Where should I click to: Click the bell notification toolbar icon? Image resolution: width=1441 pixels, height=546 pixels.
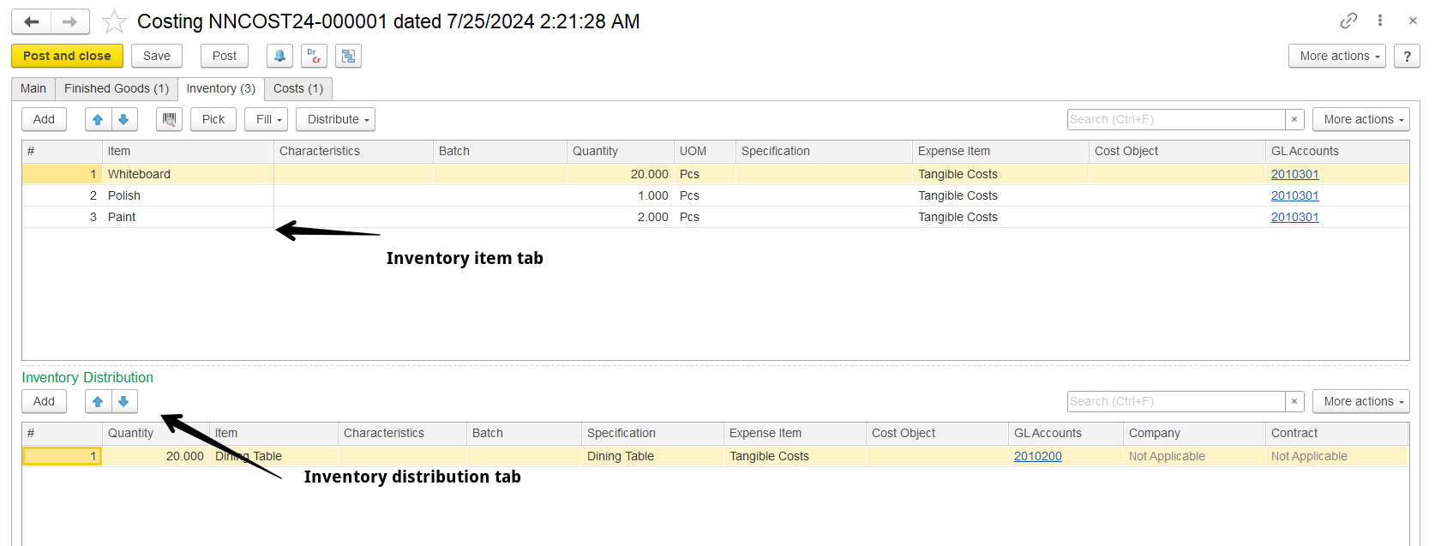[x=279, y=56]
